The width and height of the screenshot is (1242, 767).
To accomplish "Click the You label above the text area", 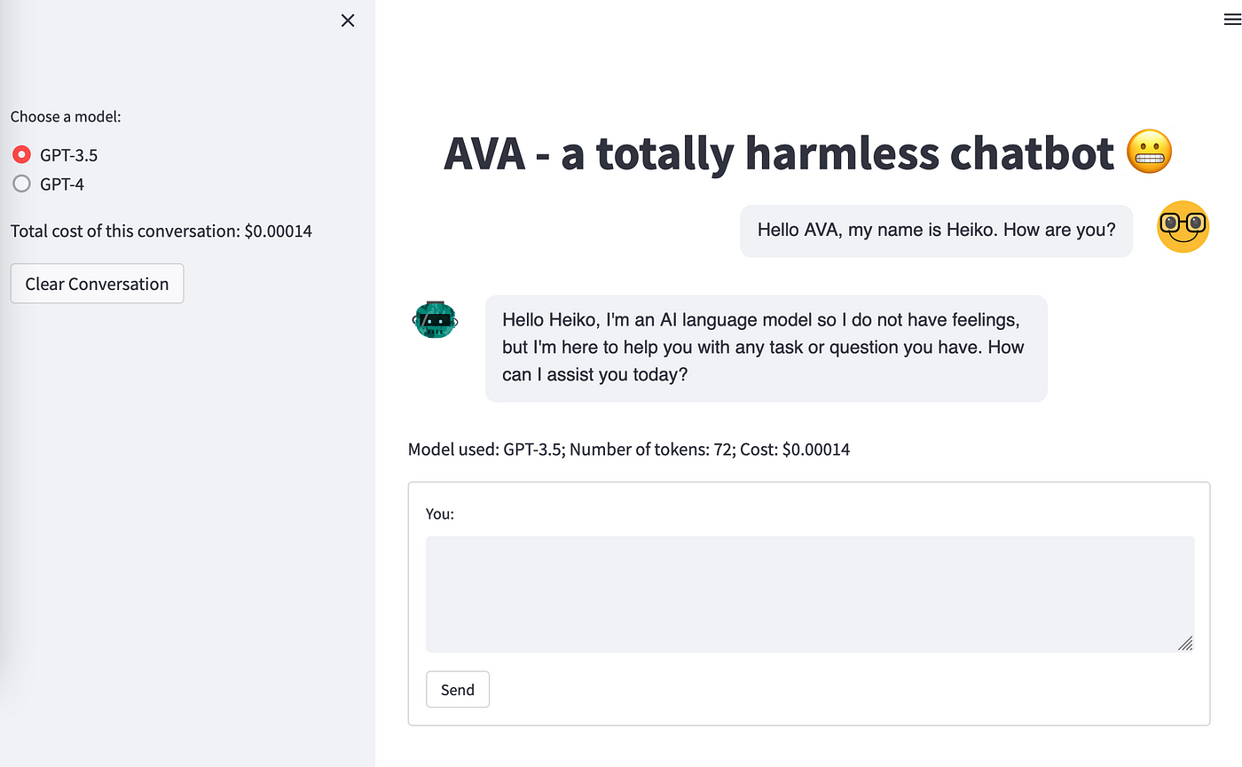I will click(x=440, y=513).
